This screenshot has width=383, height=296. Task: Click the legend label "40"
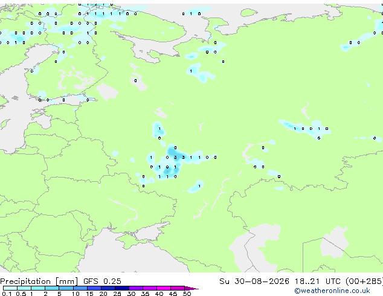pyautogui.click(x=159, y=294)
